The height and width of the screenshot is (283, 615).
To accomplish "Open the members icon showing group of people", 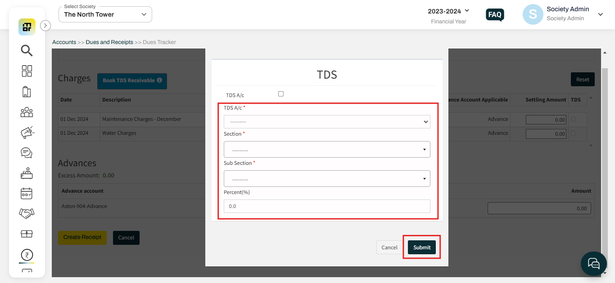I will [27, 112].
